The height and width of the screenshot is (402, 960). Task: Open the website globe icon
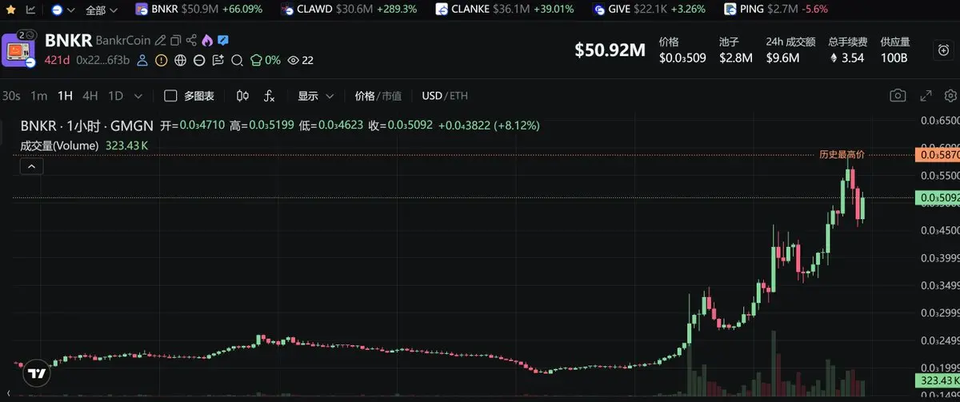pos(180,60)
